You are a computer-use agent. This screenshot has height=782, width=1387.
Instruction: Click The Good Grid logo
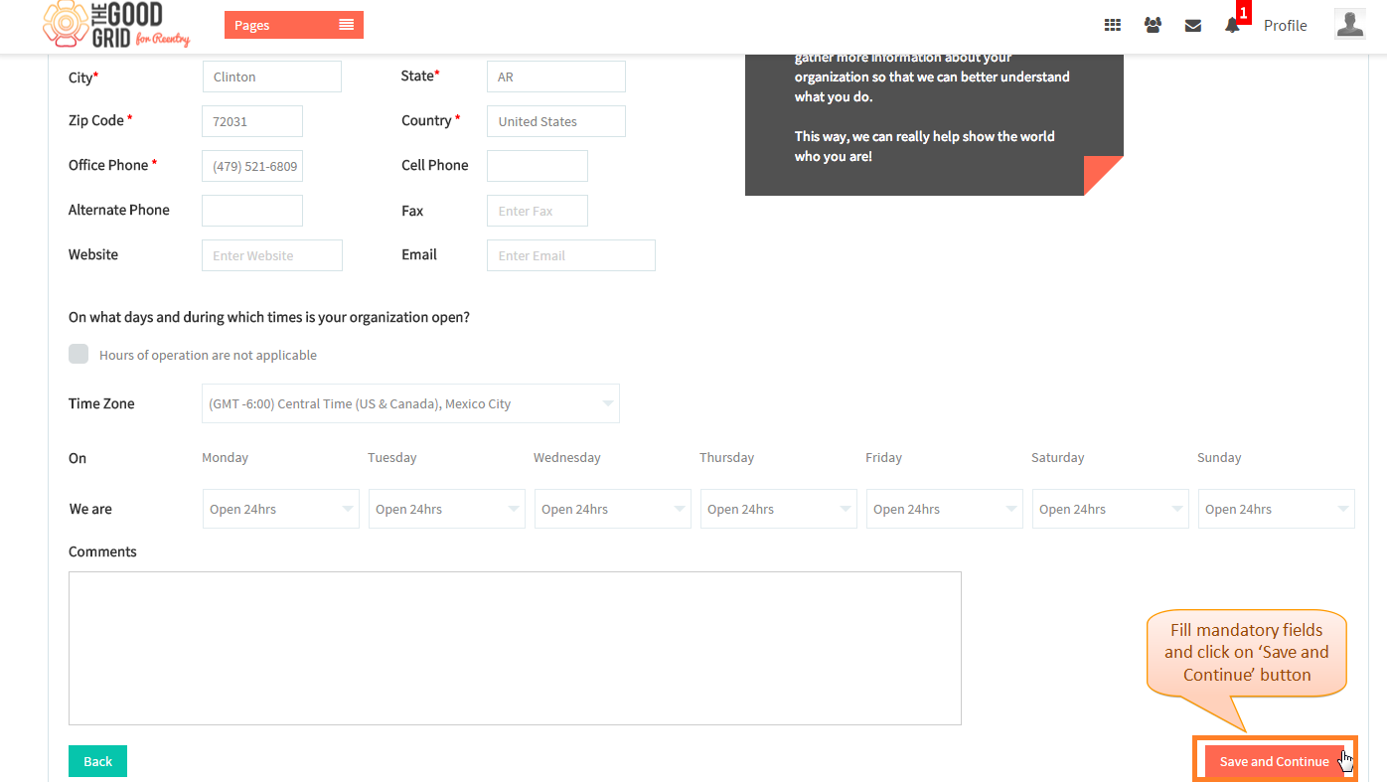pos(116,25)
